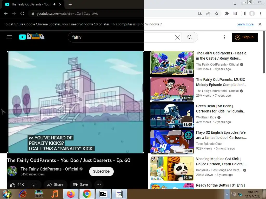Click the Sign in button
This screenshot has width=266, height=199.
coord(245,37)
